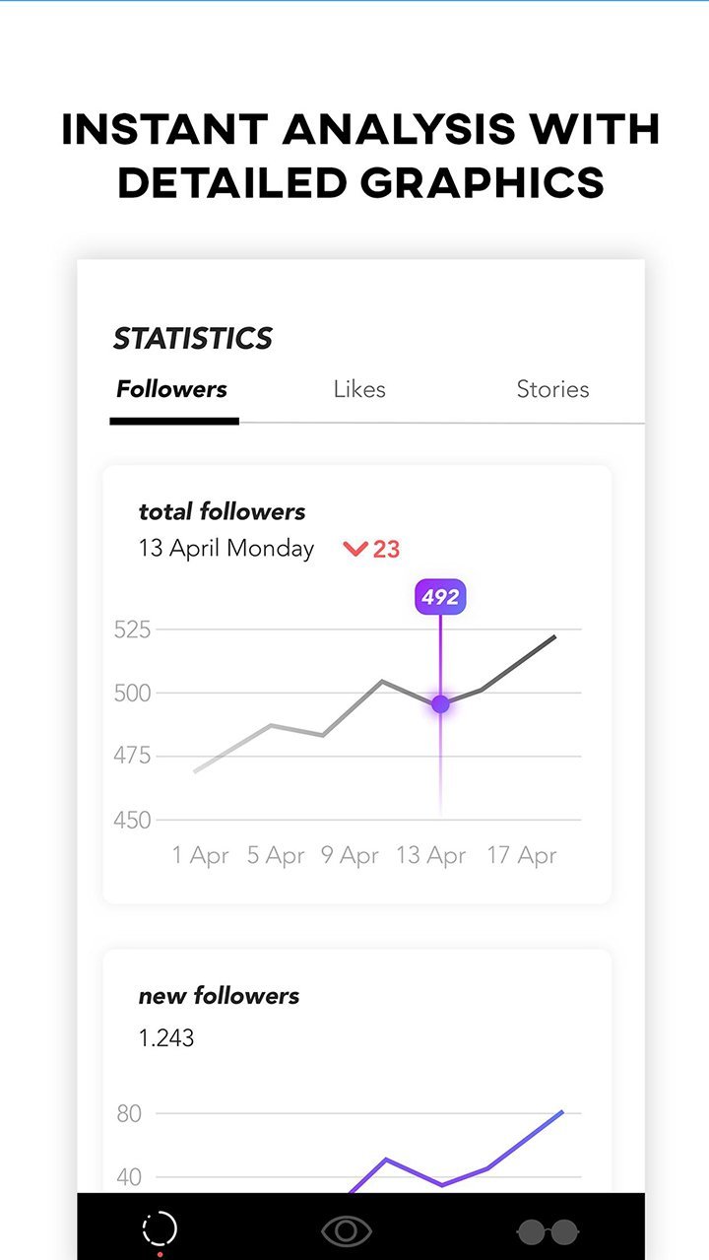Click the purple data point on chart

(x=440, y=704)
